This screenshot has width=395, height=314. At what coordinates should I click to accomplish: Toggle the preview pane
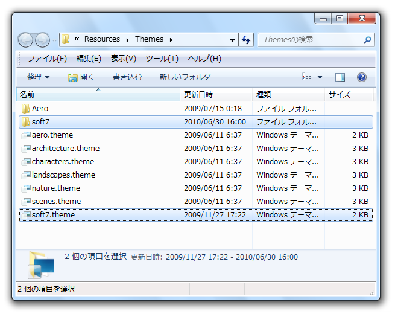click(x=340, y=77)
